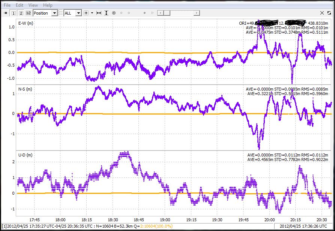Open the View menu

[x=33, y=5]
